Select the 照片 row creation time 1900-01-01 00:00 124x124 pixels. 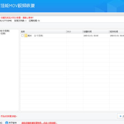(x=91, y=36)
